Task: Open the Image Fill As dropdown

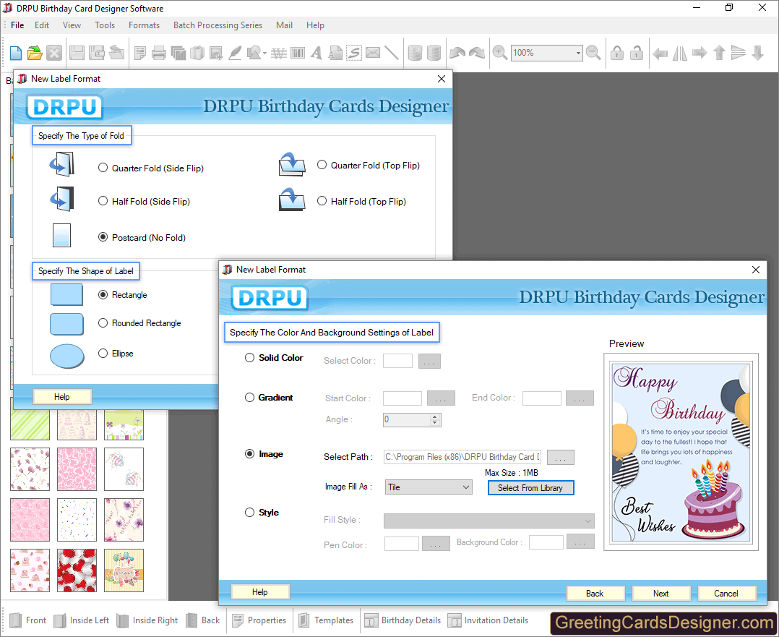Action: [x=429, y=487]
